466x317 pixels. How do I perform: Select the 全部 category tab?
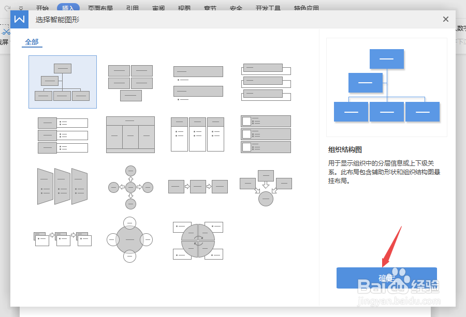pyautogui.click(x=32, y=42)
